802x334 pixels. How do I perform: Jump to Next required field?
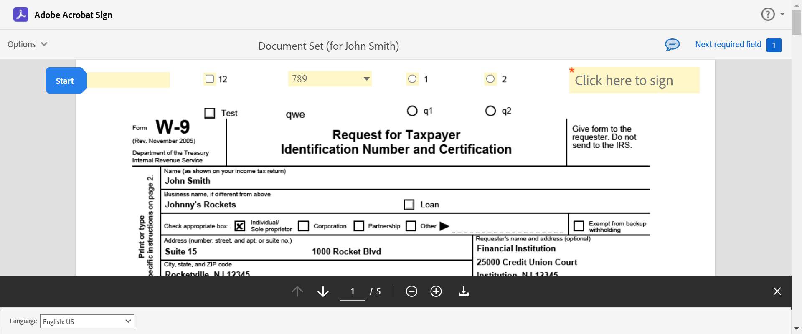tap(728, 44)
